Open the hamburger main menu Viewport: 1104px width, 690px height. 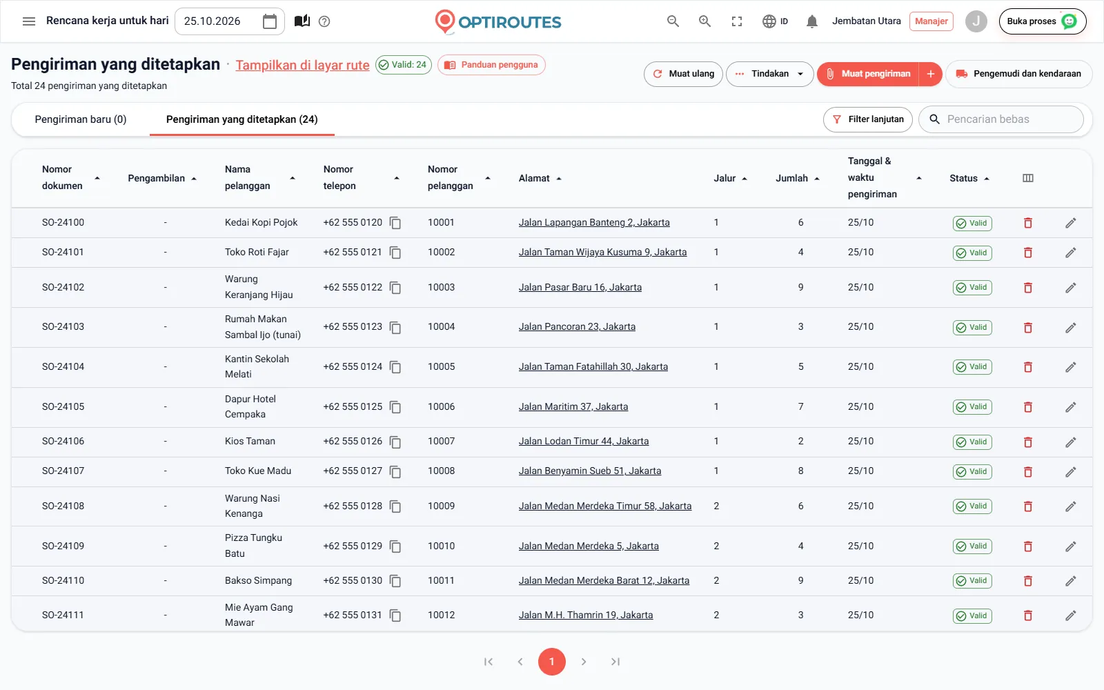point(29,21)
